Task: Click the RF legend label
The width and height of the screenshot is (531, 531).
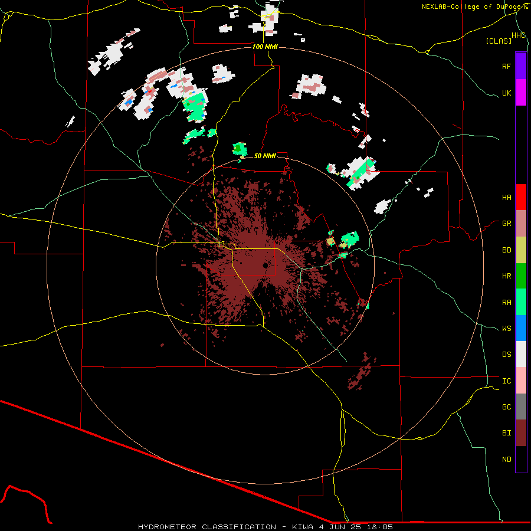Action: point(506,66)
